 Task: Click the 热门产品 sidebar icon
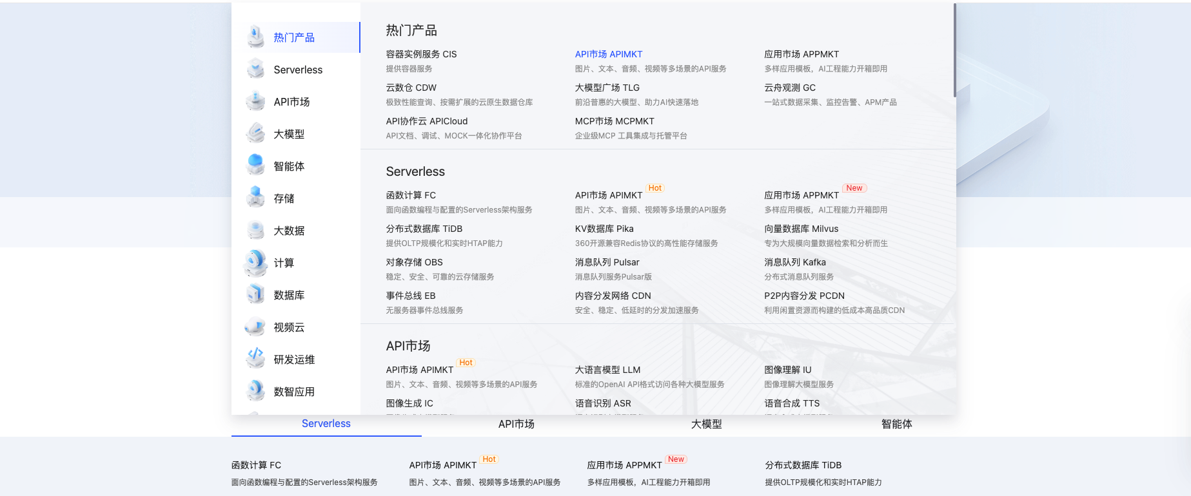coord(256,37)
